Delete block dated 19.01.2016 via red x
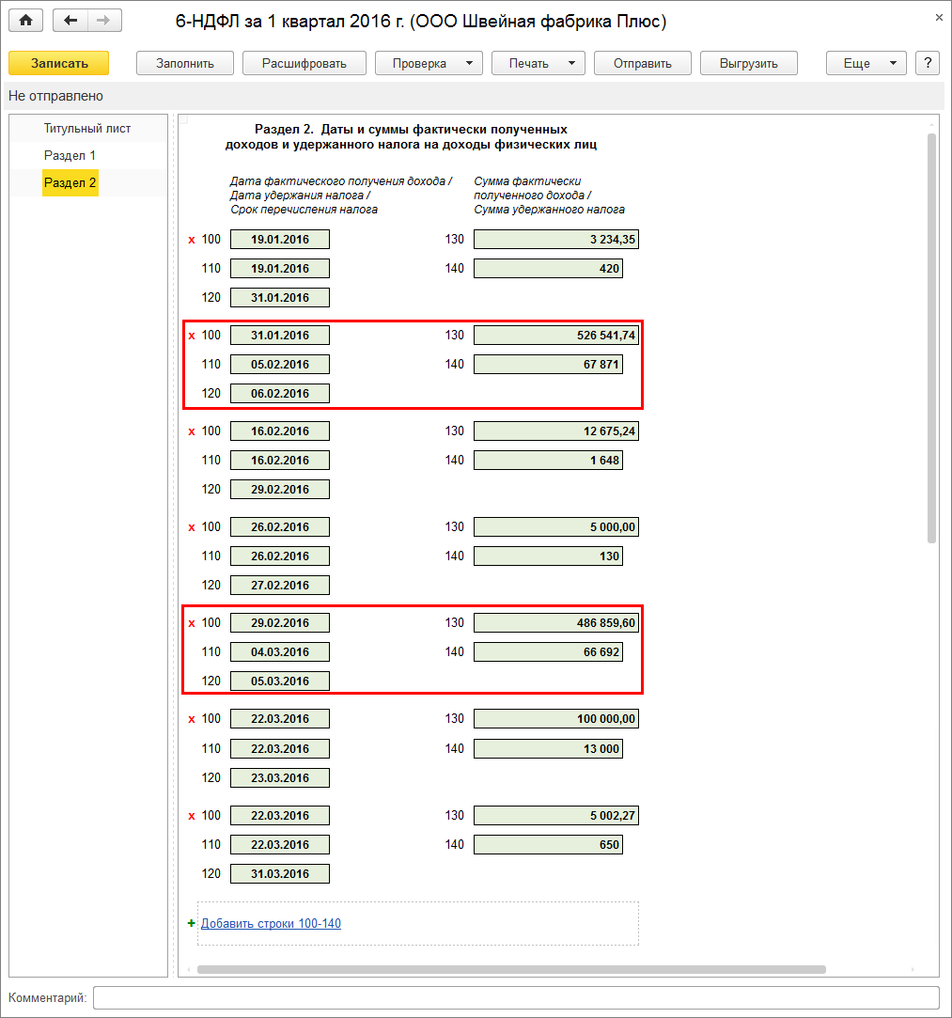This screenshot has height=1018, width=952. tap(192, 240)
